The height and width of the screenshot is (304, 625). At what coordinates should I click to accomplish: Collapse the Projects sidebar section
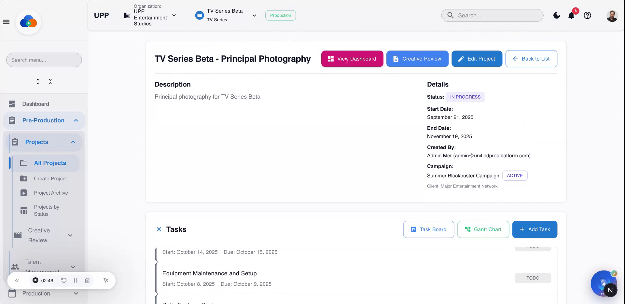pyautogui.click(x=72, y=142)
